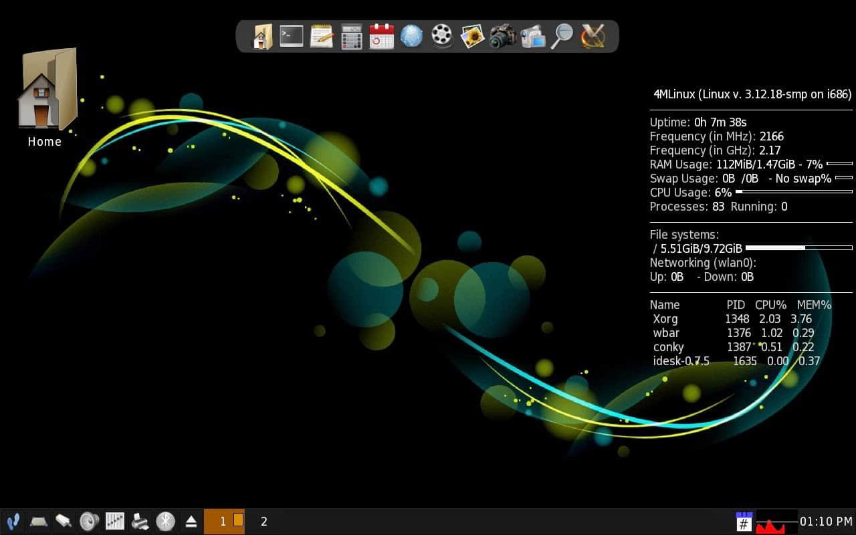This screenshot has height=535, width=856.
Task: Launch the web browser globe icon
Action: click(x=412, y=36)
